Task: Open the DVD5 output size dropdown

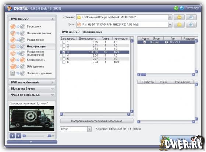Action: coord(89,129)
